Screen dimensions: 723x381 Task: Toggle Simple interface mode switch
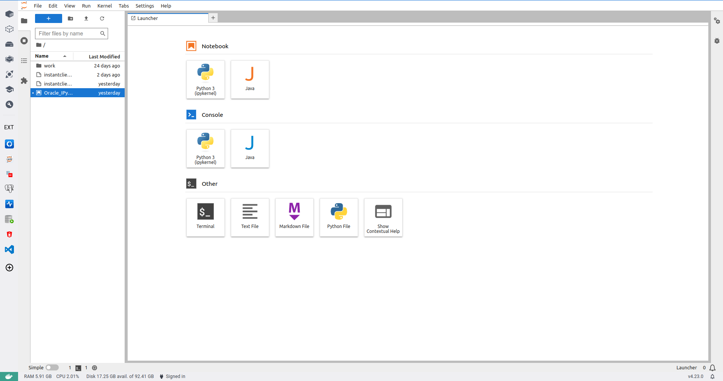point(52,367)
